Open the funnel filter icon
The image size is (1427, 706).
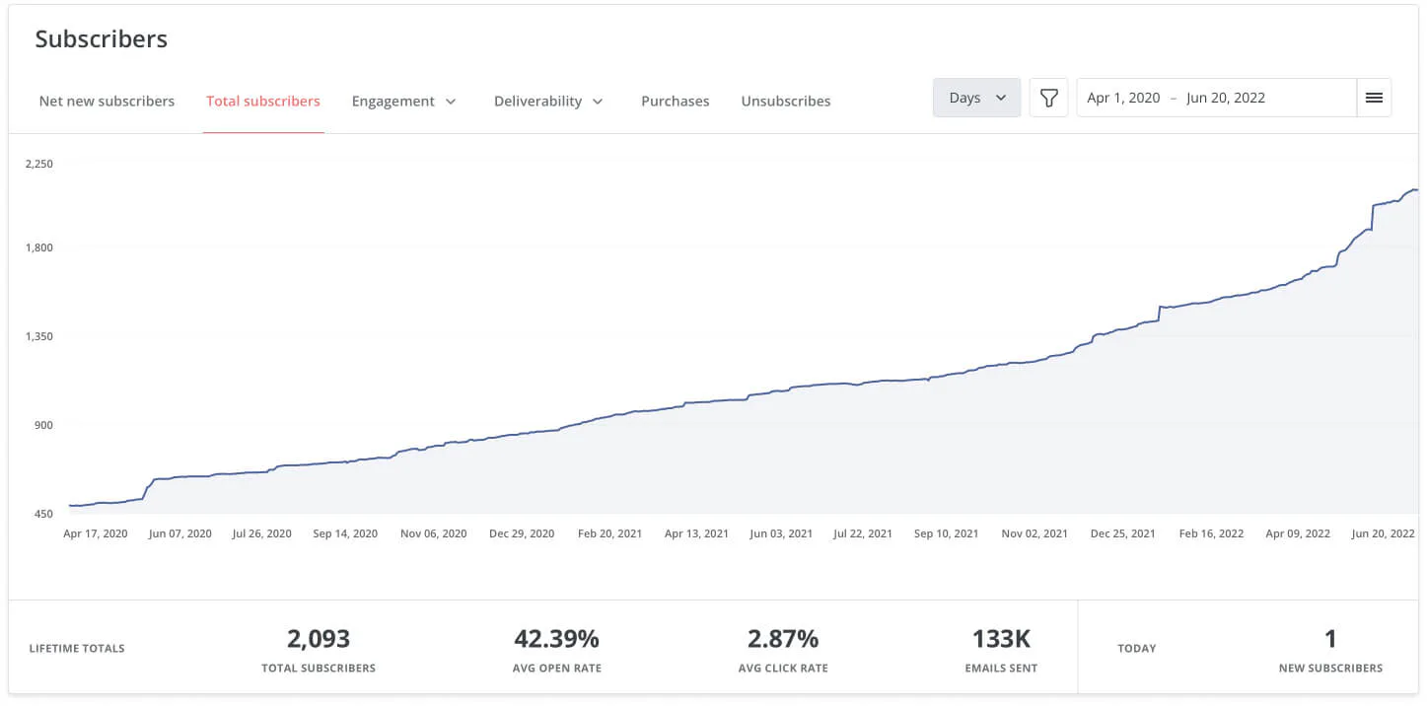[1048, 98]
